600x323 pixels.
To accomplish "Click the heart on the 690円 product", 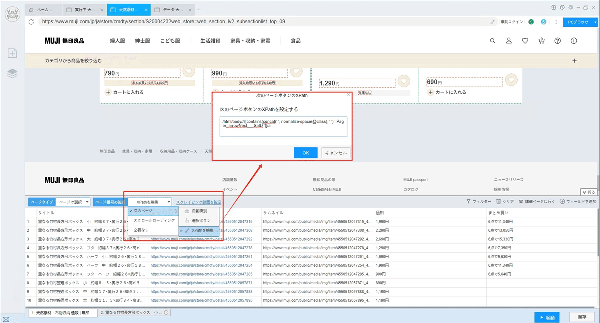I will (x=511, y=79).
